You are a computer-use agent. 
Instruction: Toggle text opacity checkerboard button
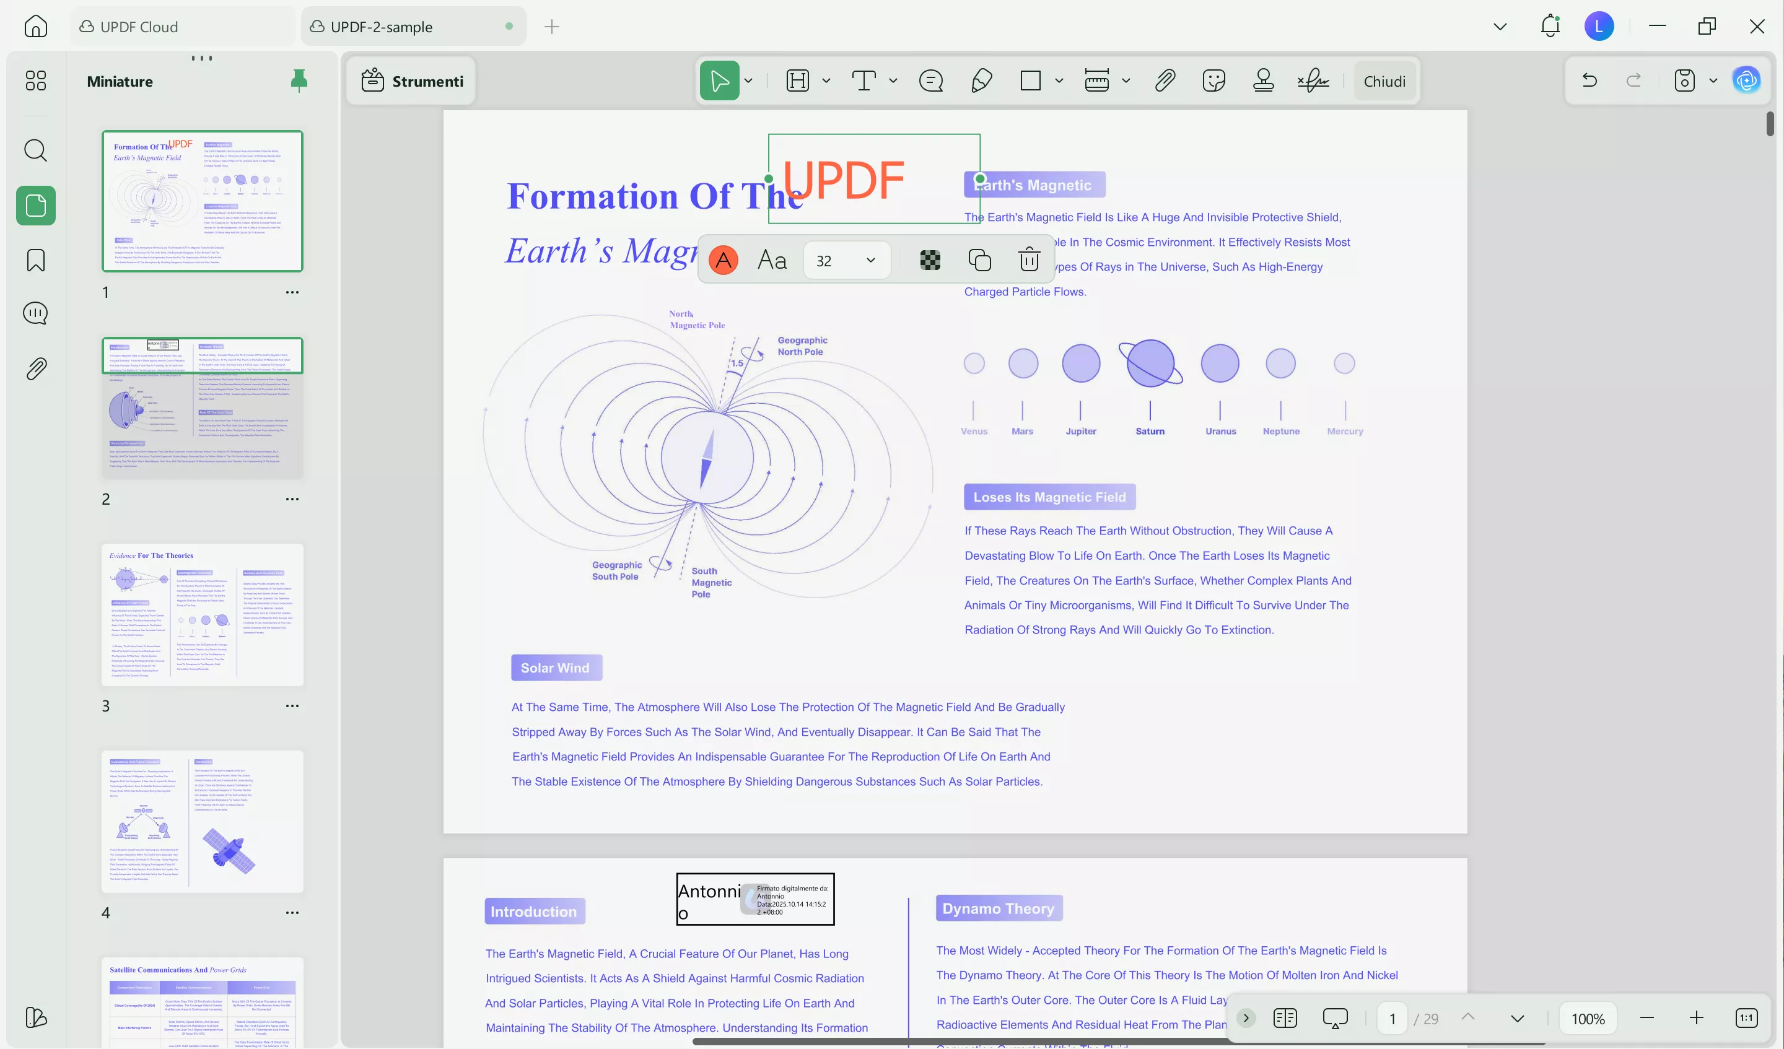click(x=930, y=259)
